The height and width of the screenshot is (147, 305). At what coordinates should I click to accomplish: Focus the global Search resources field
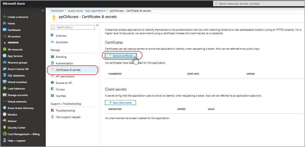259,4
